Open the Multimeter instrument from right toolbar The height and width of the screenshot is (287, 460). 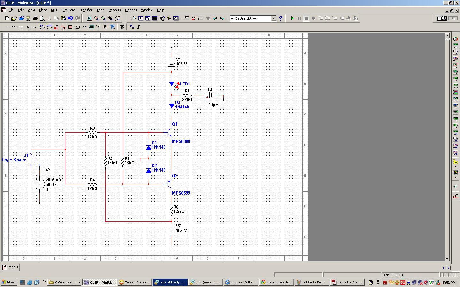(x=456, y=39)
